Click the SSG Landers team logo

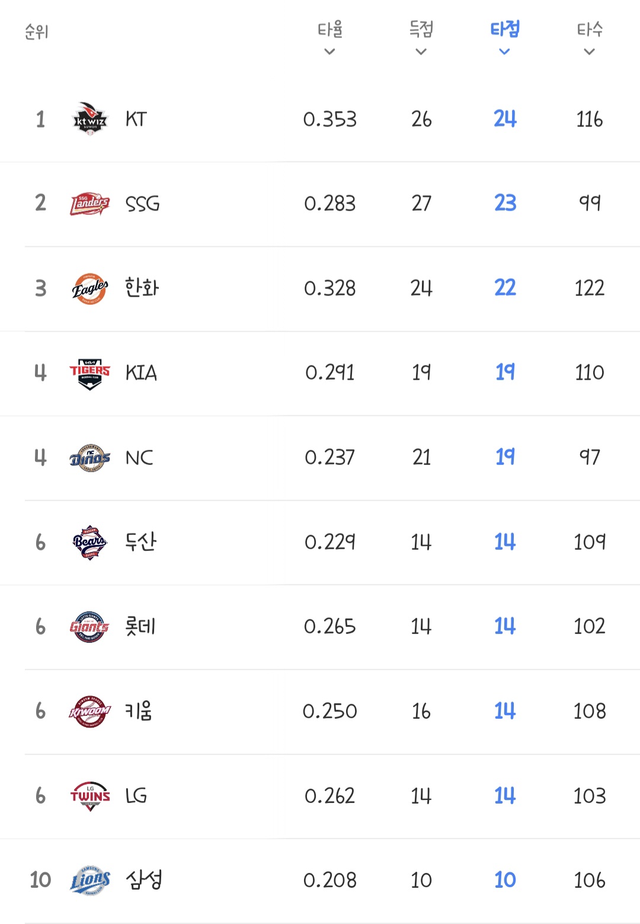click(x=90, y=204)
